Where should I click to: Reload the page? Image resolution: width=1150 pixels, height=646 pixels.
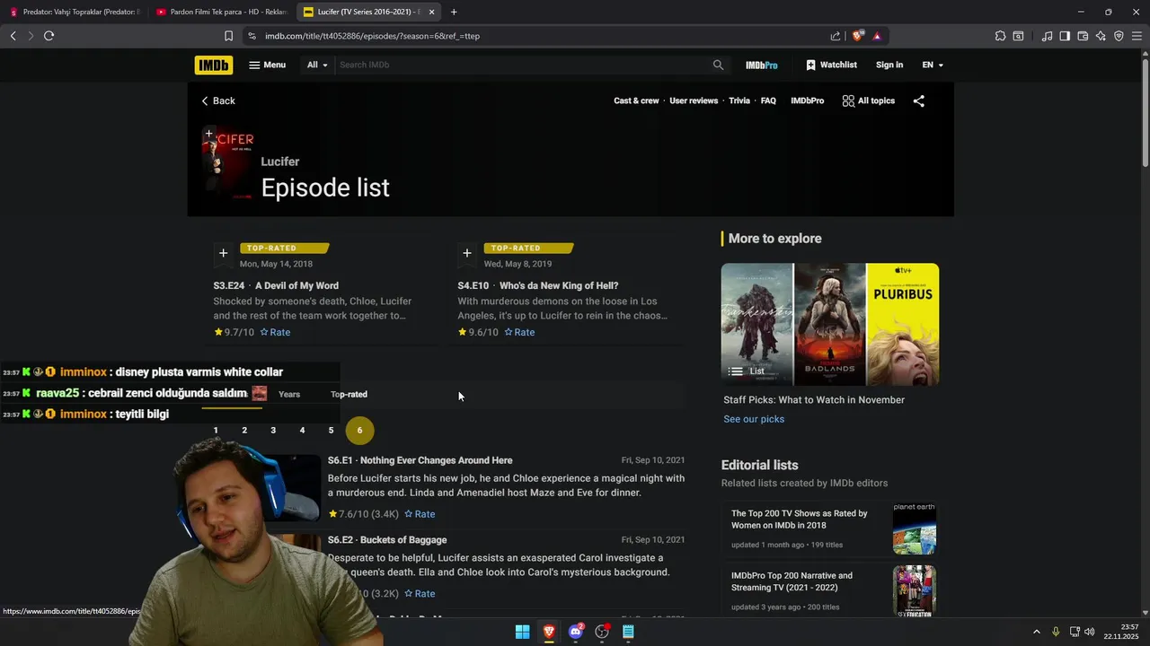click(x=49, y=36)
